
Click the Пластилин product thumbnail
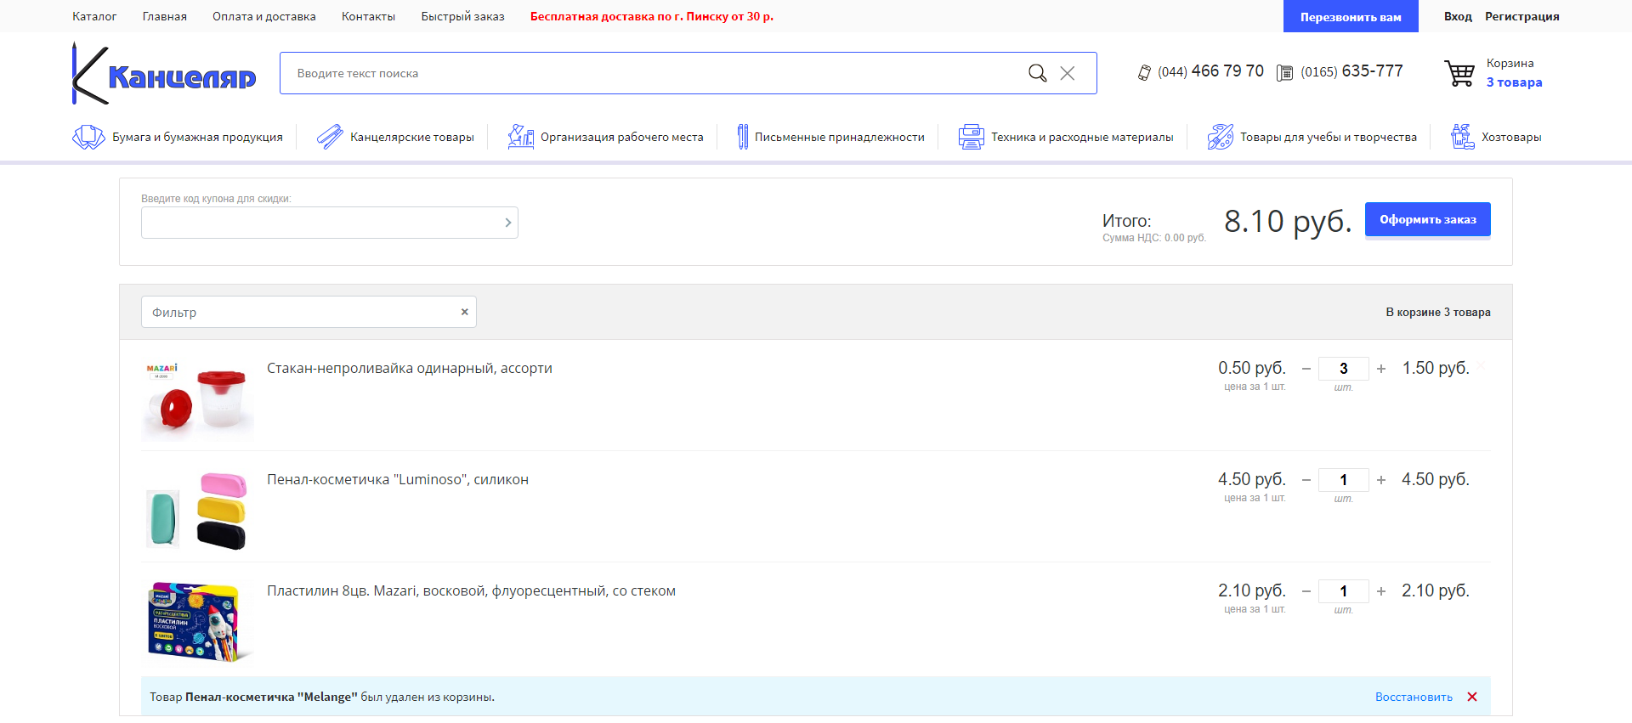click(198, 622)
